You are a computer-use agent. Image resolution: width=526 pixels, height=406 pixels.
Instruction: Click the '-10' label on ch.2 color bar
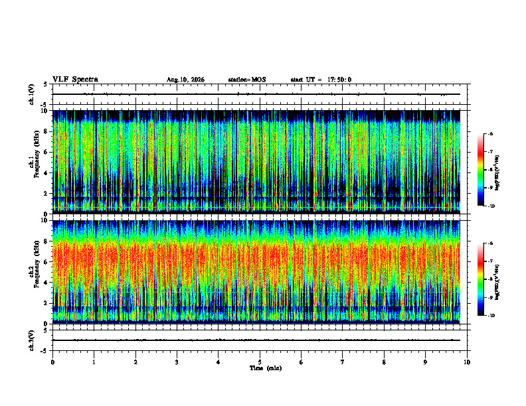[x=491, y=316]
